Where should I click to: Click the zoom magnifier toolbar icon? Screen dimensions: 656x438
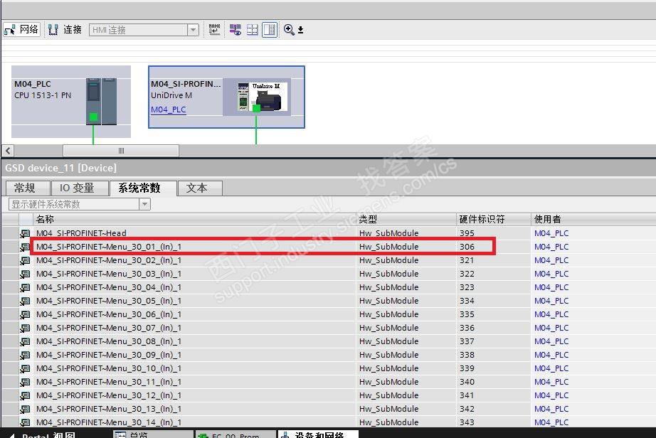click(x=289, y=30)
